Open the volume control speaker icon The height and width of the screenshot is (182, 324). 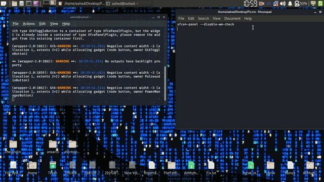click(282, 4)
